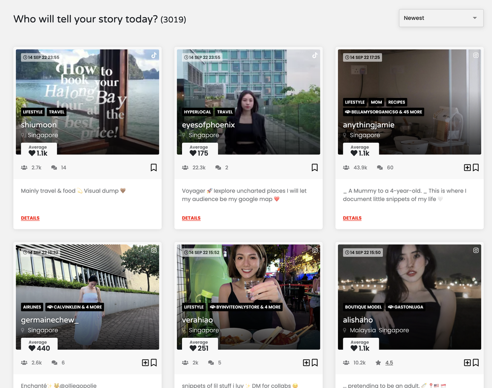Click the star icon on alishaho card

pos(378,362)
